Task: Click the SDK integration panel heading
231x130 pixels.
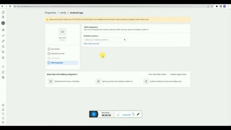Action: [x=91, y=27]
